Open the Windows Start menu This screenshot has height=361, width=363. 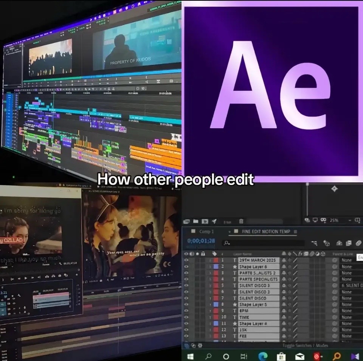click(x=190, y=356)
